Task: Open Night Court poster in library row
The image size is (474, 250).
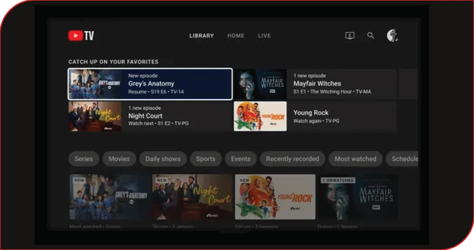Action: coord(192,197)
